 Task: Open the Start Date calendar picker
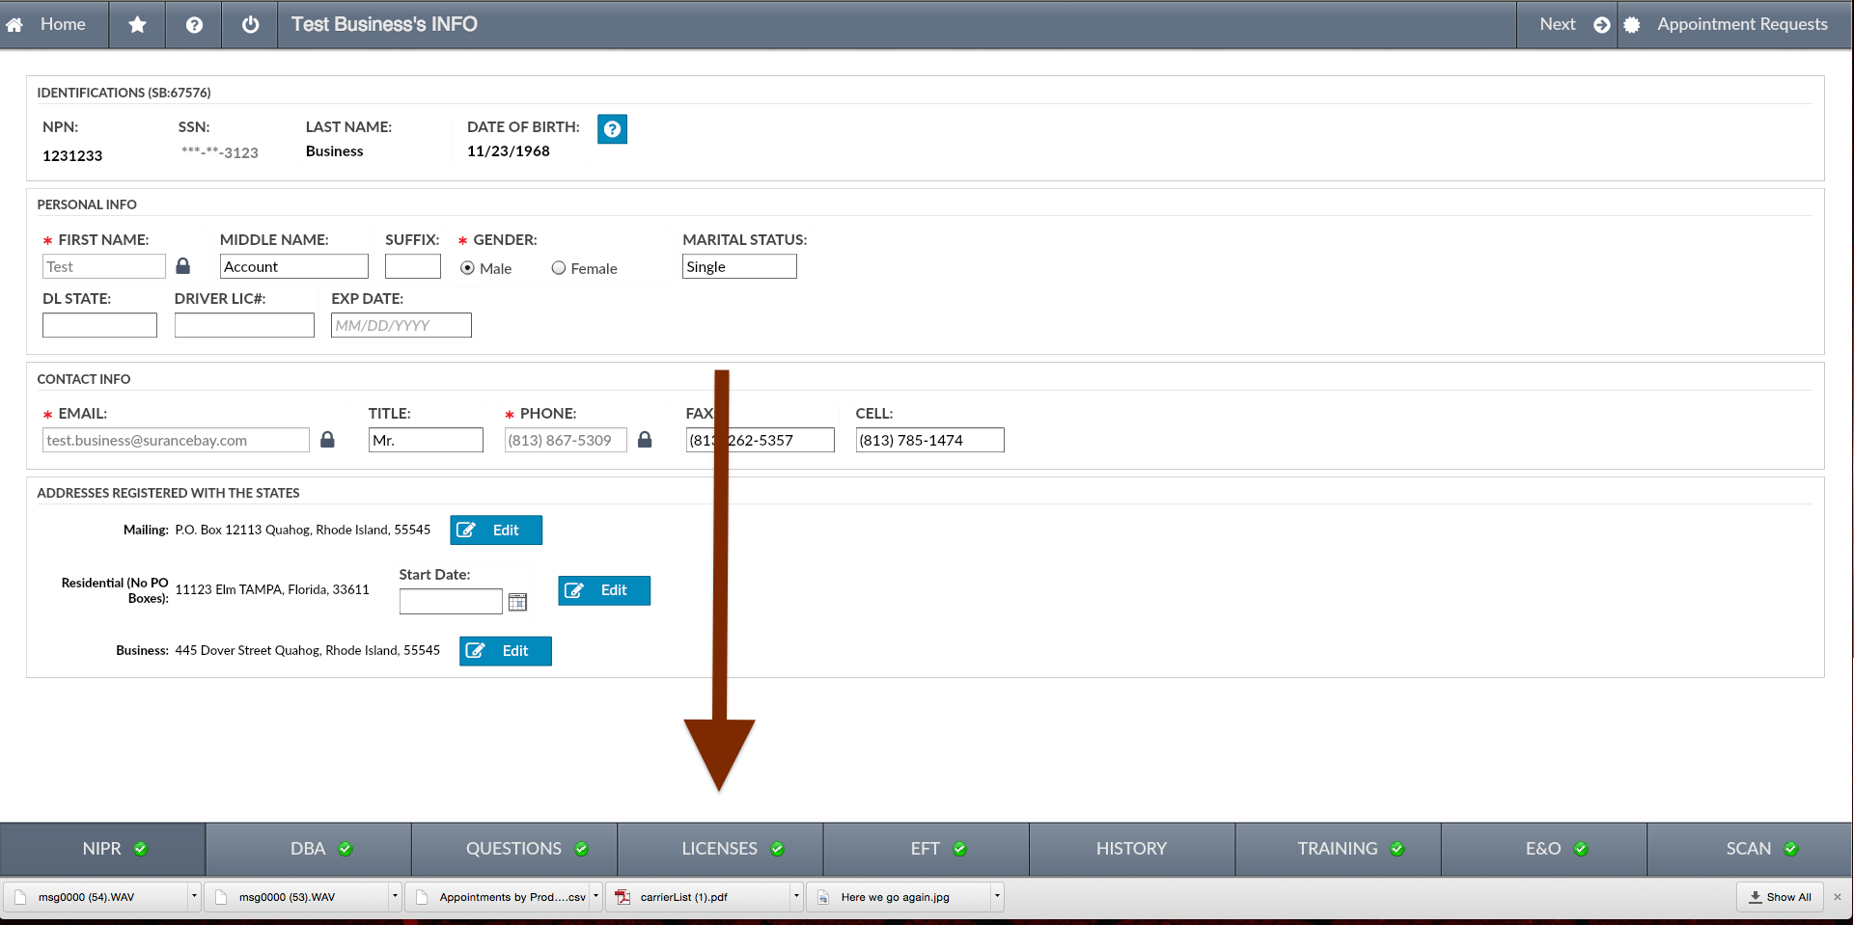coord(517,602)
